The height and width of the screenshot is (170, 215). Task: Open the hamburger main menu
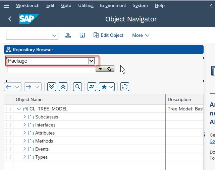click(6, 6)
